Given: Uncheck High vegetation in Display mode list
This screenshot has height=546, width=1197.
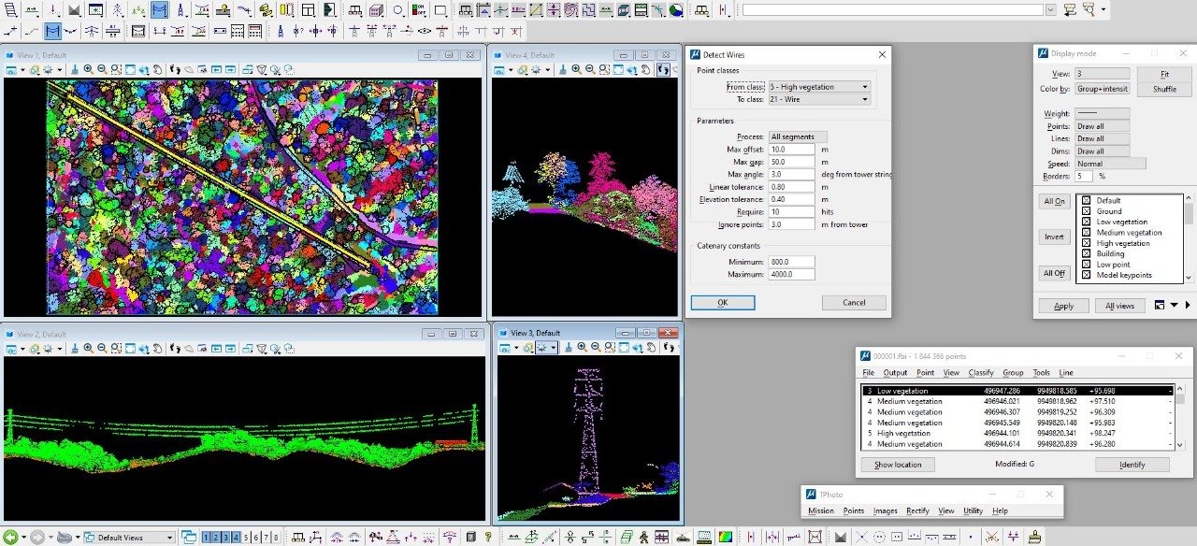Looking at the screenshot, I should pyautogui.click(x=1086, y=243).
